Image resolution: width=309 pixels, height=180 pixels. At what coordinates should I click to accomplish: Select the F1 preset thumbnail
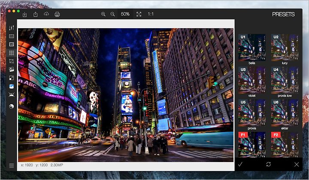point(252,145)
